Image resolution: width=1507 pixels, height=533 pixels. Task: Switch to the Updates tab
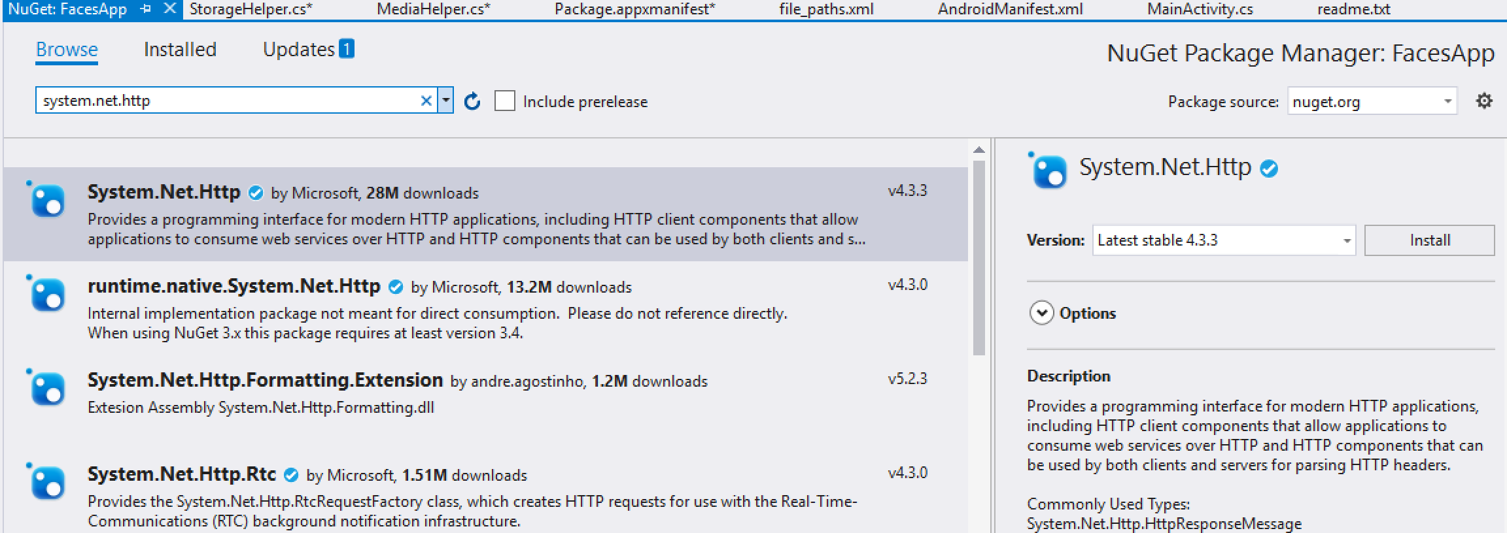299,50
